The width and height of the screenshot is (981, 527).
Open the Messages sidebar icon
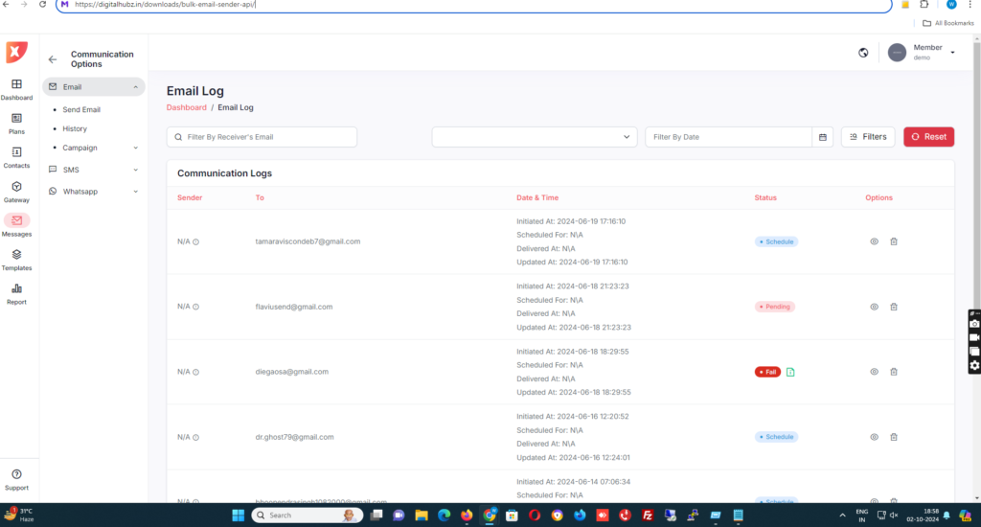pos(16,220)
